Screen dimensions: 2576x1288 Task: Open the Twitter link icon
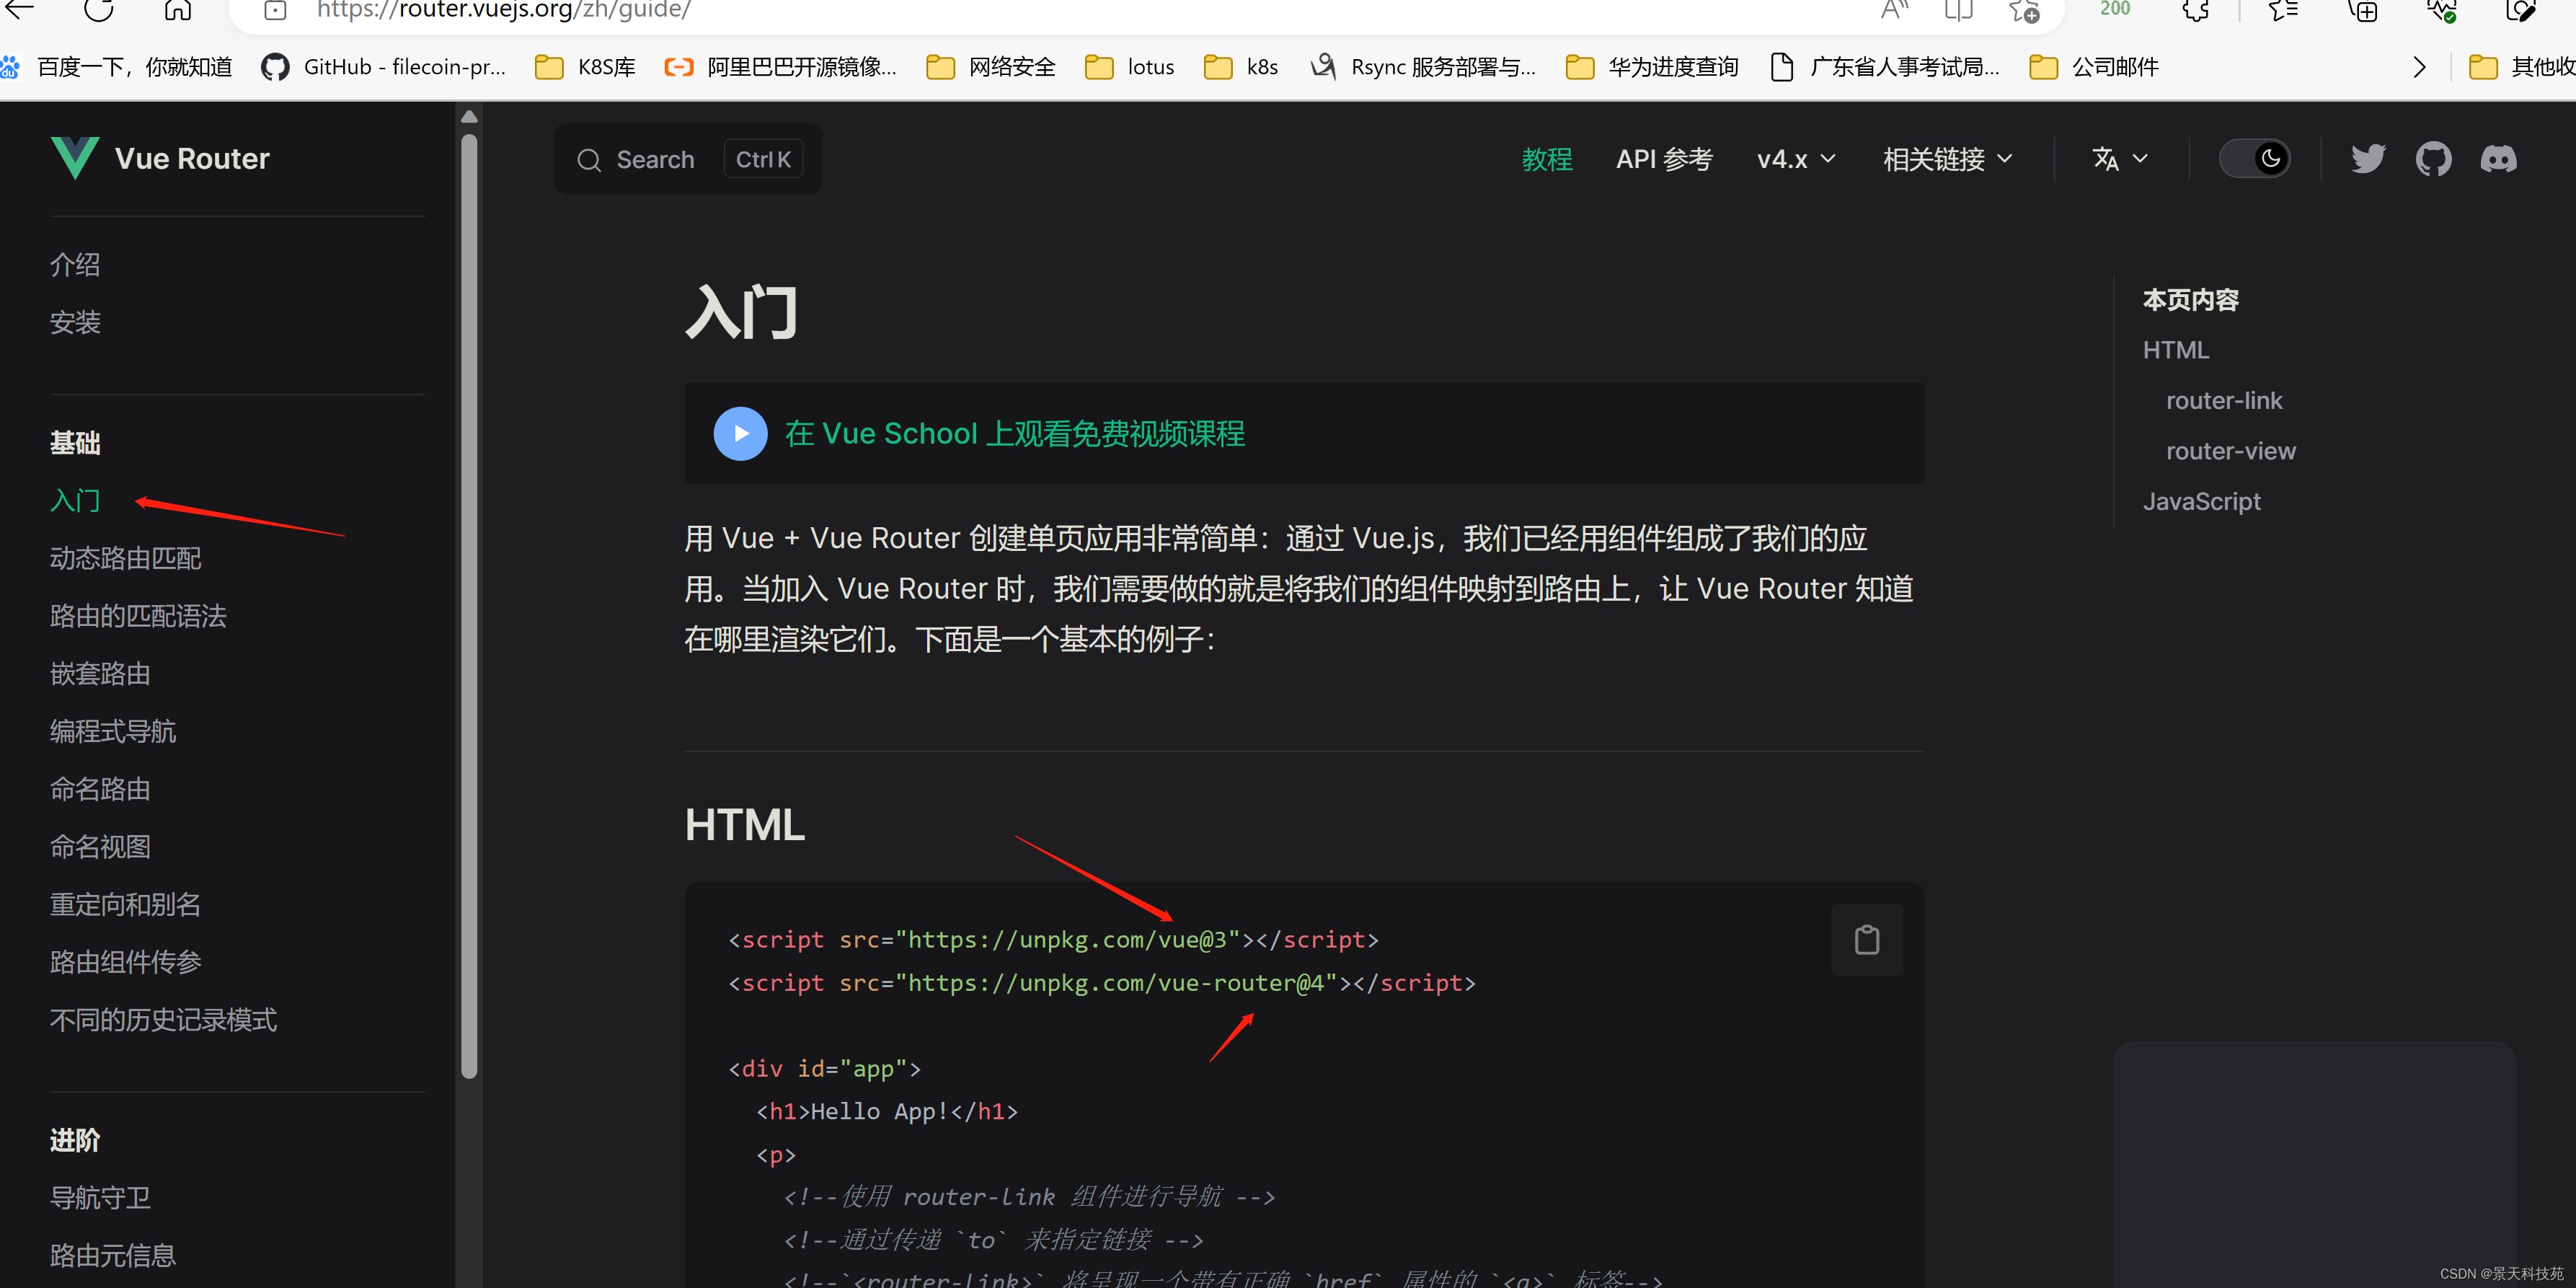(x=2367, y=159)
